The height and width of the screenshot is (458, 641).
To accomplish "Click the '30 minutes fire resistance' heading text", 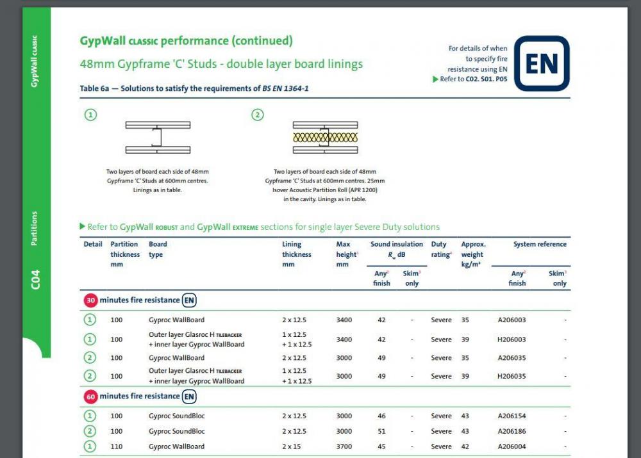I will pyautogui.click(x=139, y=300).
